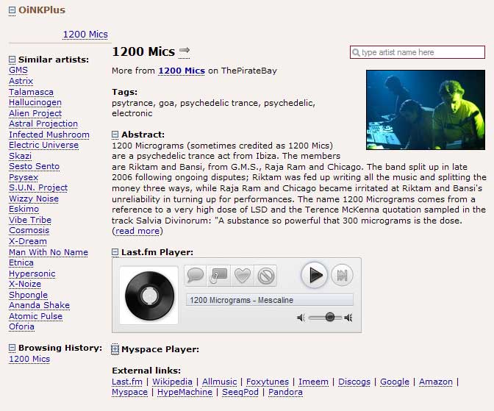
Task: Click the loud speaker volume icon
Action: click(348, 318)
